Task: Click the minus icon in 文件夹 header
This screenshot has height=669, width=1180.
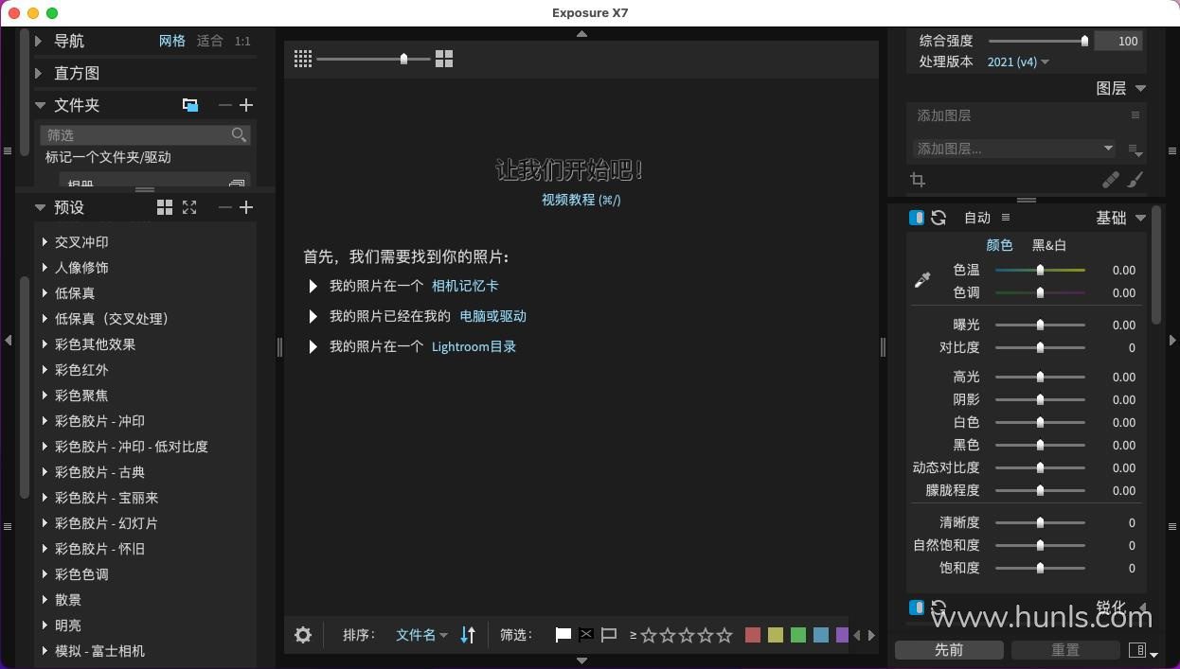Action: [x=224, y=105]
